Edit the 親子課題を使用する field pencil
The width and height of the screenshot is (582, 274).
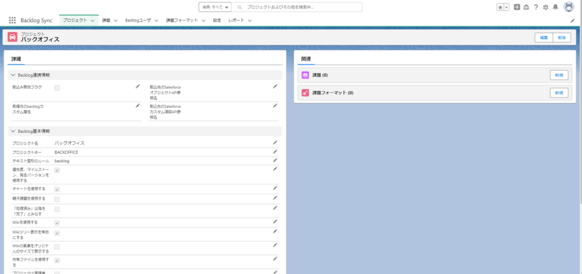pyautogui.click(x=275, y=198)
